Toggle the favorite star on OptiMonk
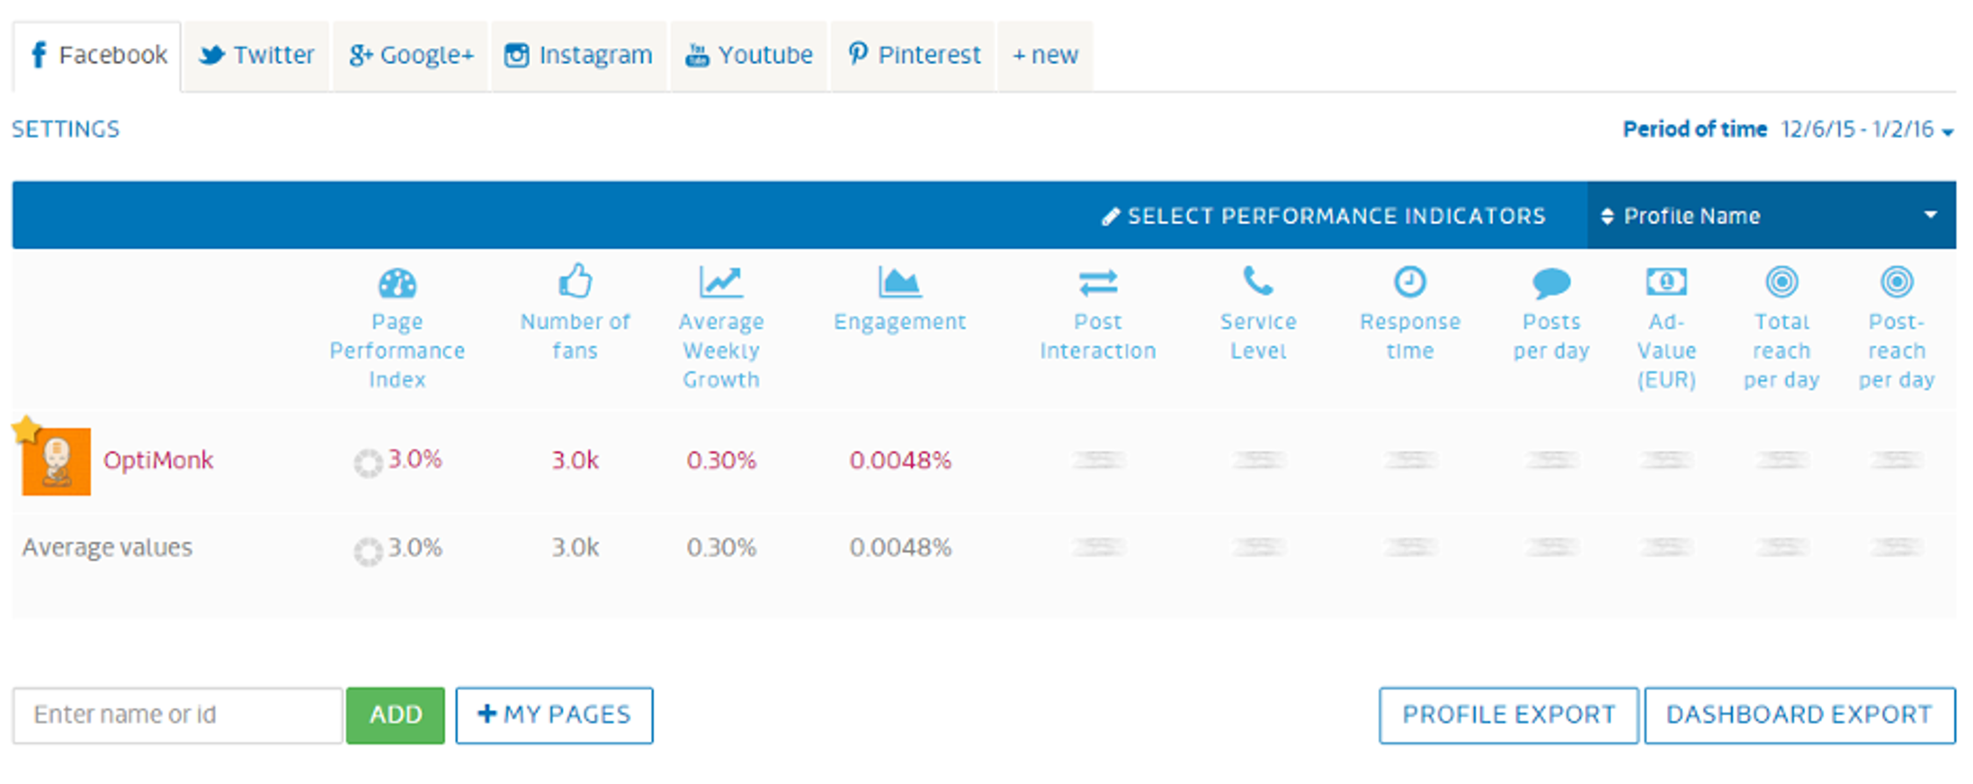1973x784 pixels. [27, 430]
